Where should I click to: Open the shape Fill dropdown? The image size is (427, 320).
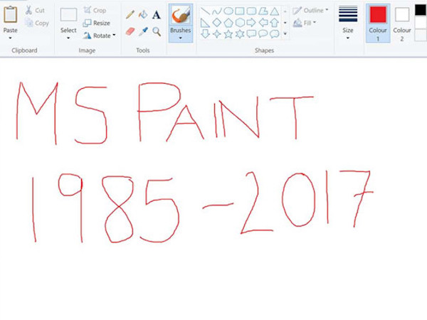(305, 23)
